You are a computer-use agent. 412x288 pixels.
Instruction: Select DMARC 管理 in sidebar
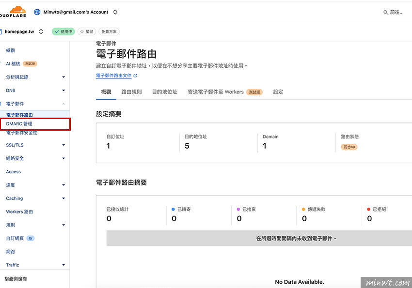[19, 124]
